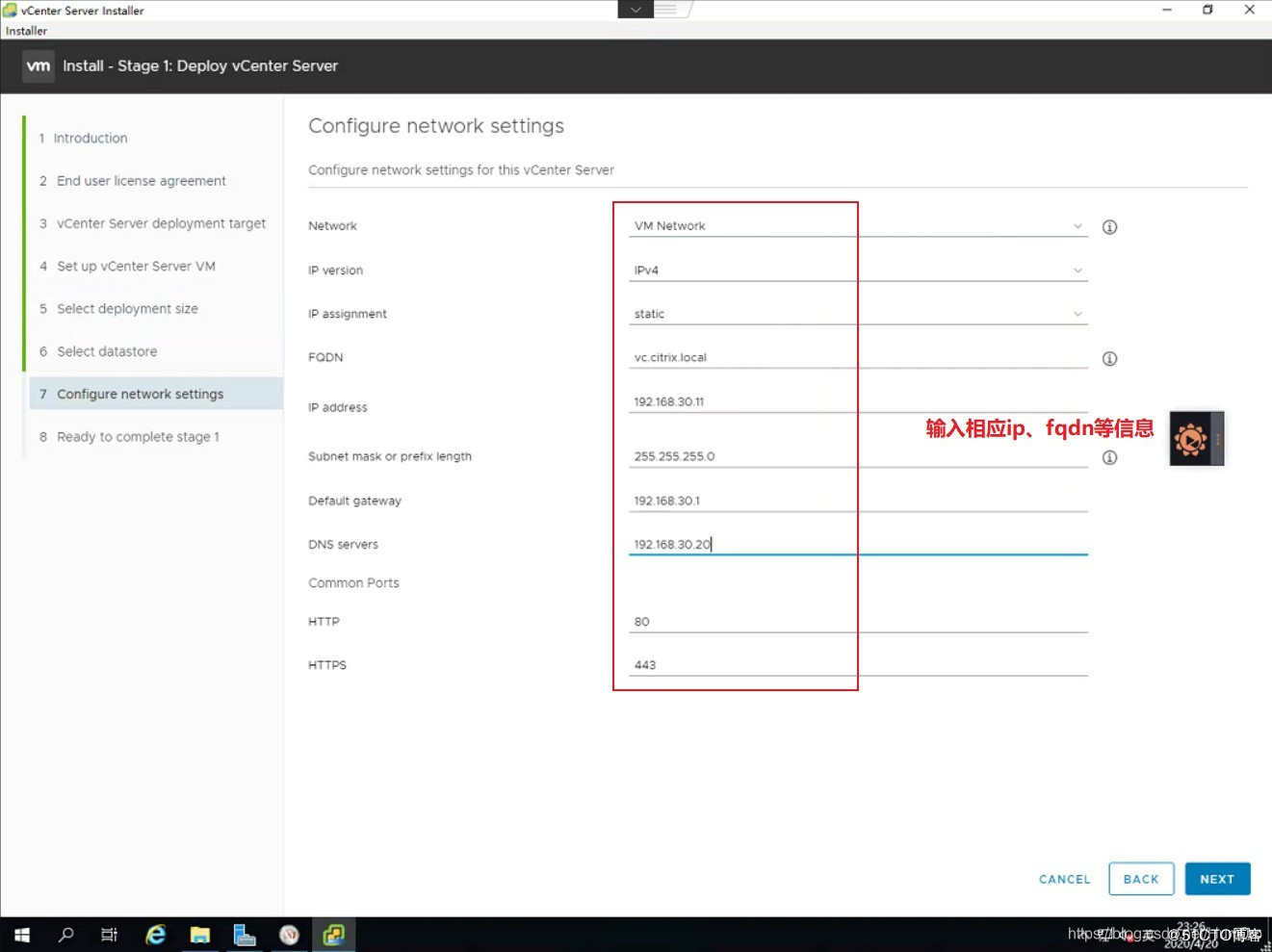Viewport: 1272px width, 952px height.
Task: Open Task View on the taskbar
Action: 109,935
